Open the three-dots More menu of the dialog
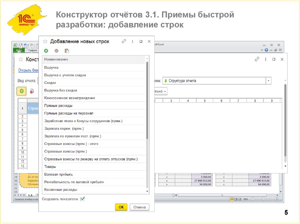Viewport: 300px width, 224px height. coord(132,41)
